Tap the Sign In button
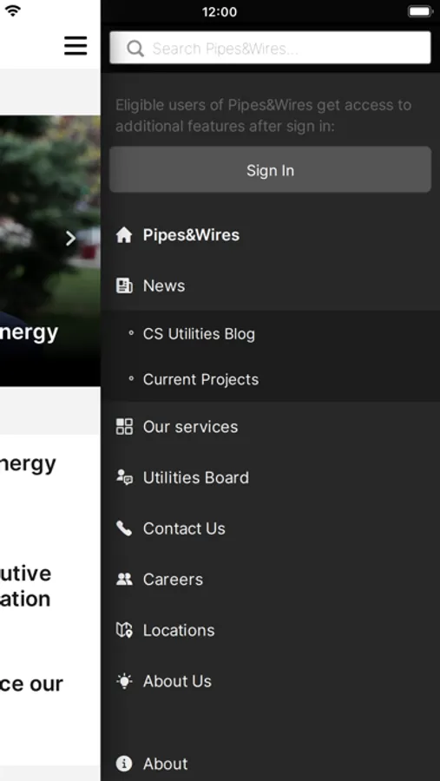 (270, 169)
